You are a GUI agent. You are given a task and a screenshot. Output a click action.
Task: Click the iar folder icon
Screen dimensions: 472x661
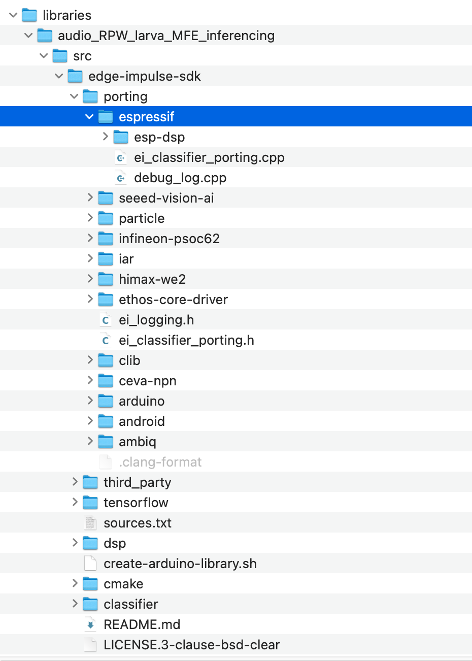106,259
